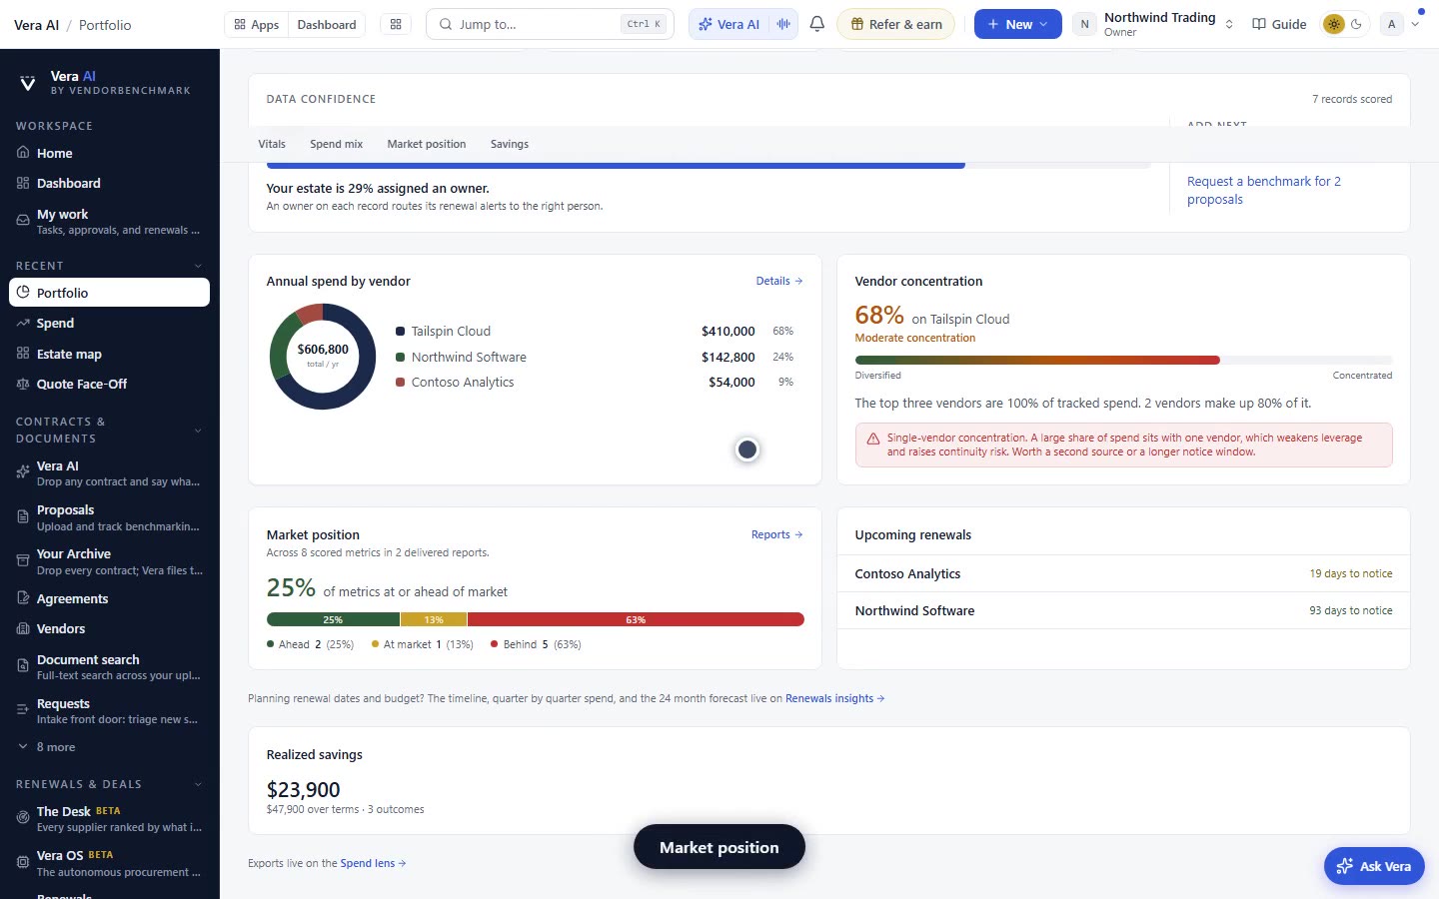This screenshot has height=899, width=1439.
Task: Collapse the Recent sidebar section
Action: (x=198, y=266)
